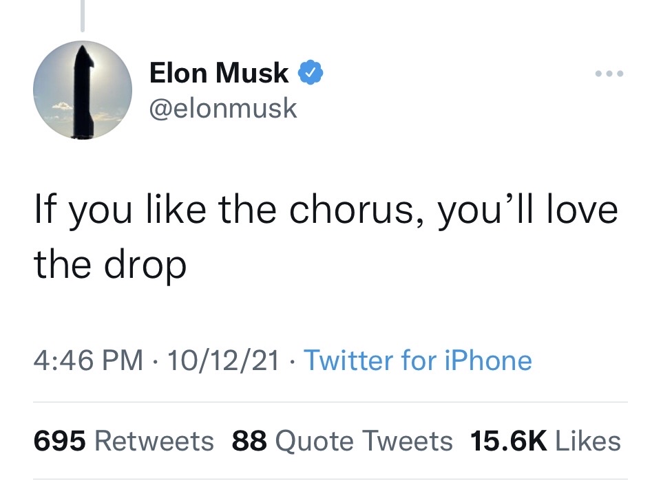Open Elon Musk's profile picture
Viewport: 661px width, 487px height.
[83, 90]
